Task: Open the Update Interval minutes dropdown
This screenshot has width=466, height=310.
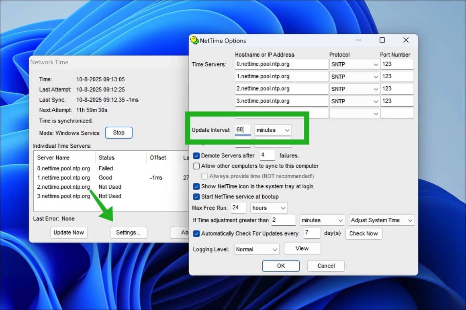Action: (x=273, y=130)
